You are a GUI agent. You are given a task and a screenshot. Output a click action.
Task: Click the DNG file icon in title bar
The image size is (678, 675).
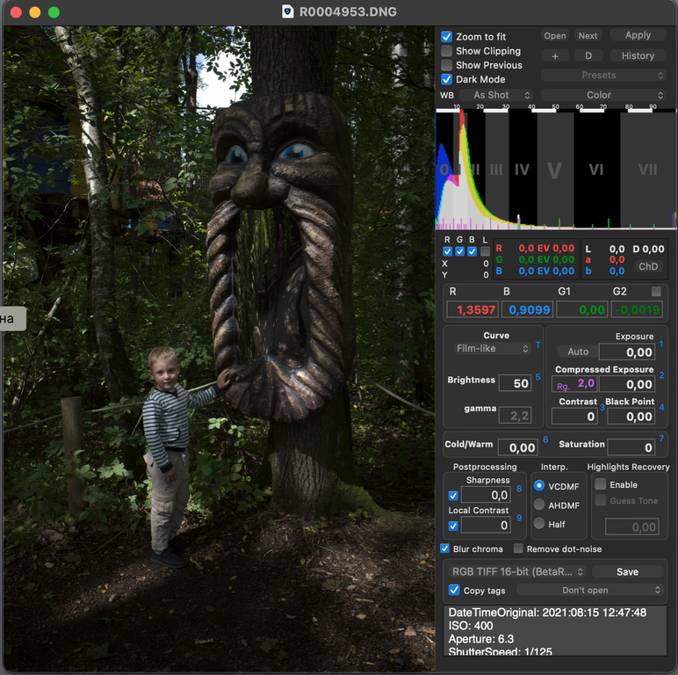tap(287, 11)
